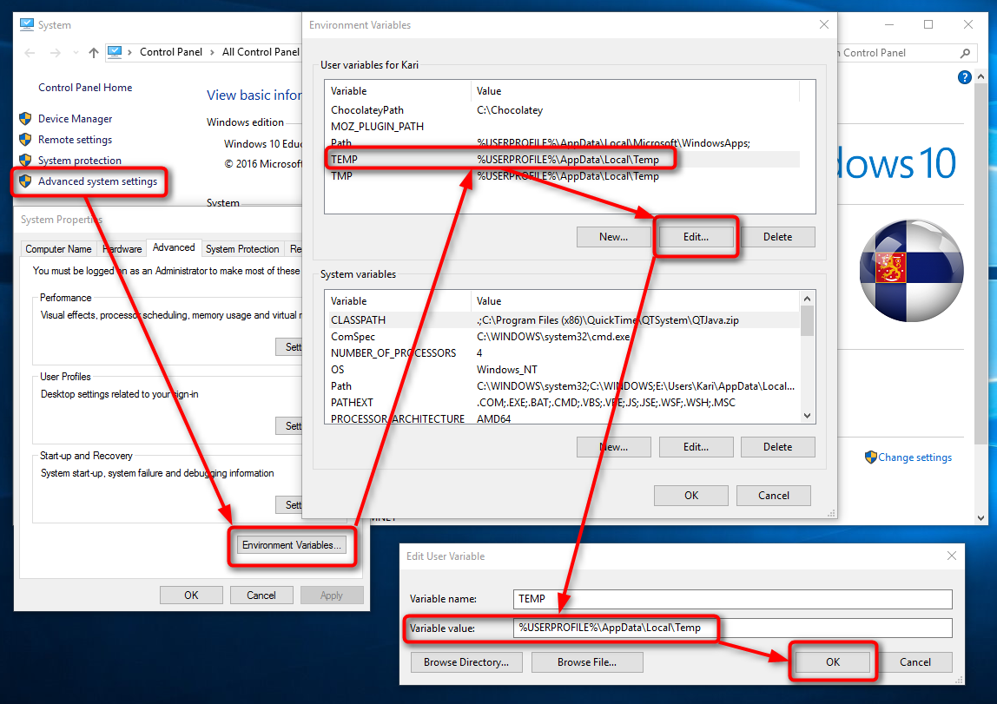Click OK in Edit User Variable dialog

coord(833,662)
